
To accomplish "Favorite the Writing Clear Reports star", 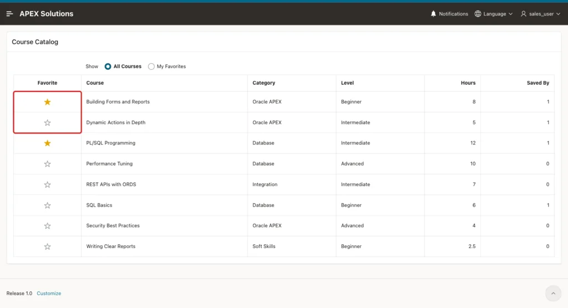I will (x=48, y=247).
